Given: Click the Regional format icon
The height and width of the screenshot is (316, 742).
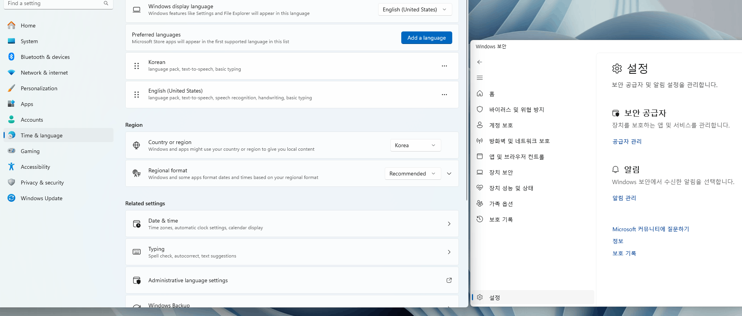Looking at the screenshot, I should pos(137,174).
